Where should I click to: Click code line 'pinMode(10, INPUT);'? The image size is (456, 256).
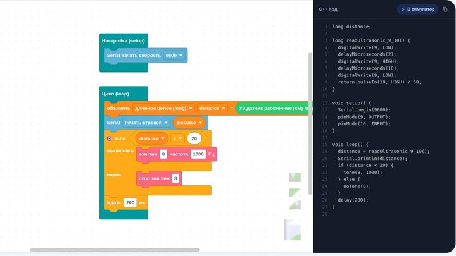364,124
